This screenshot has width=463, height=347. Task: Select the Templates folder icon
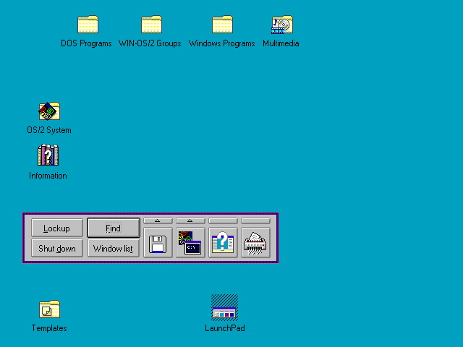[50, 309]
